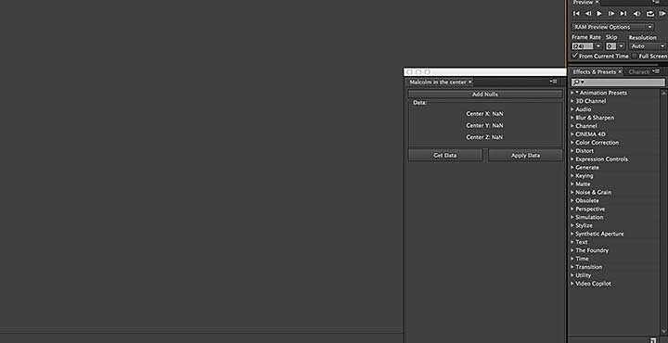The width and height of the screenshot is (668, 343).
Task: Select the Synthetic Aperture category label
Action: pos(599,234)
